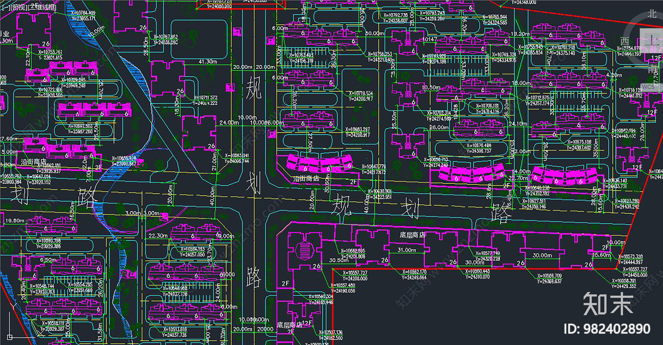The image size is (663, 345).
Task: Pick coordinate label X=10569.709
Action: 549,276
